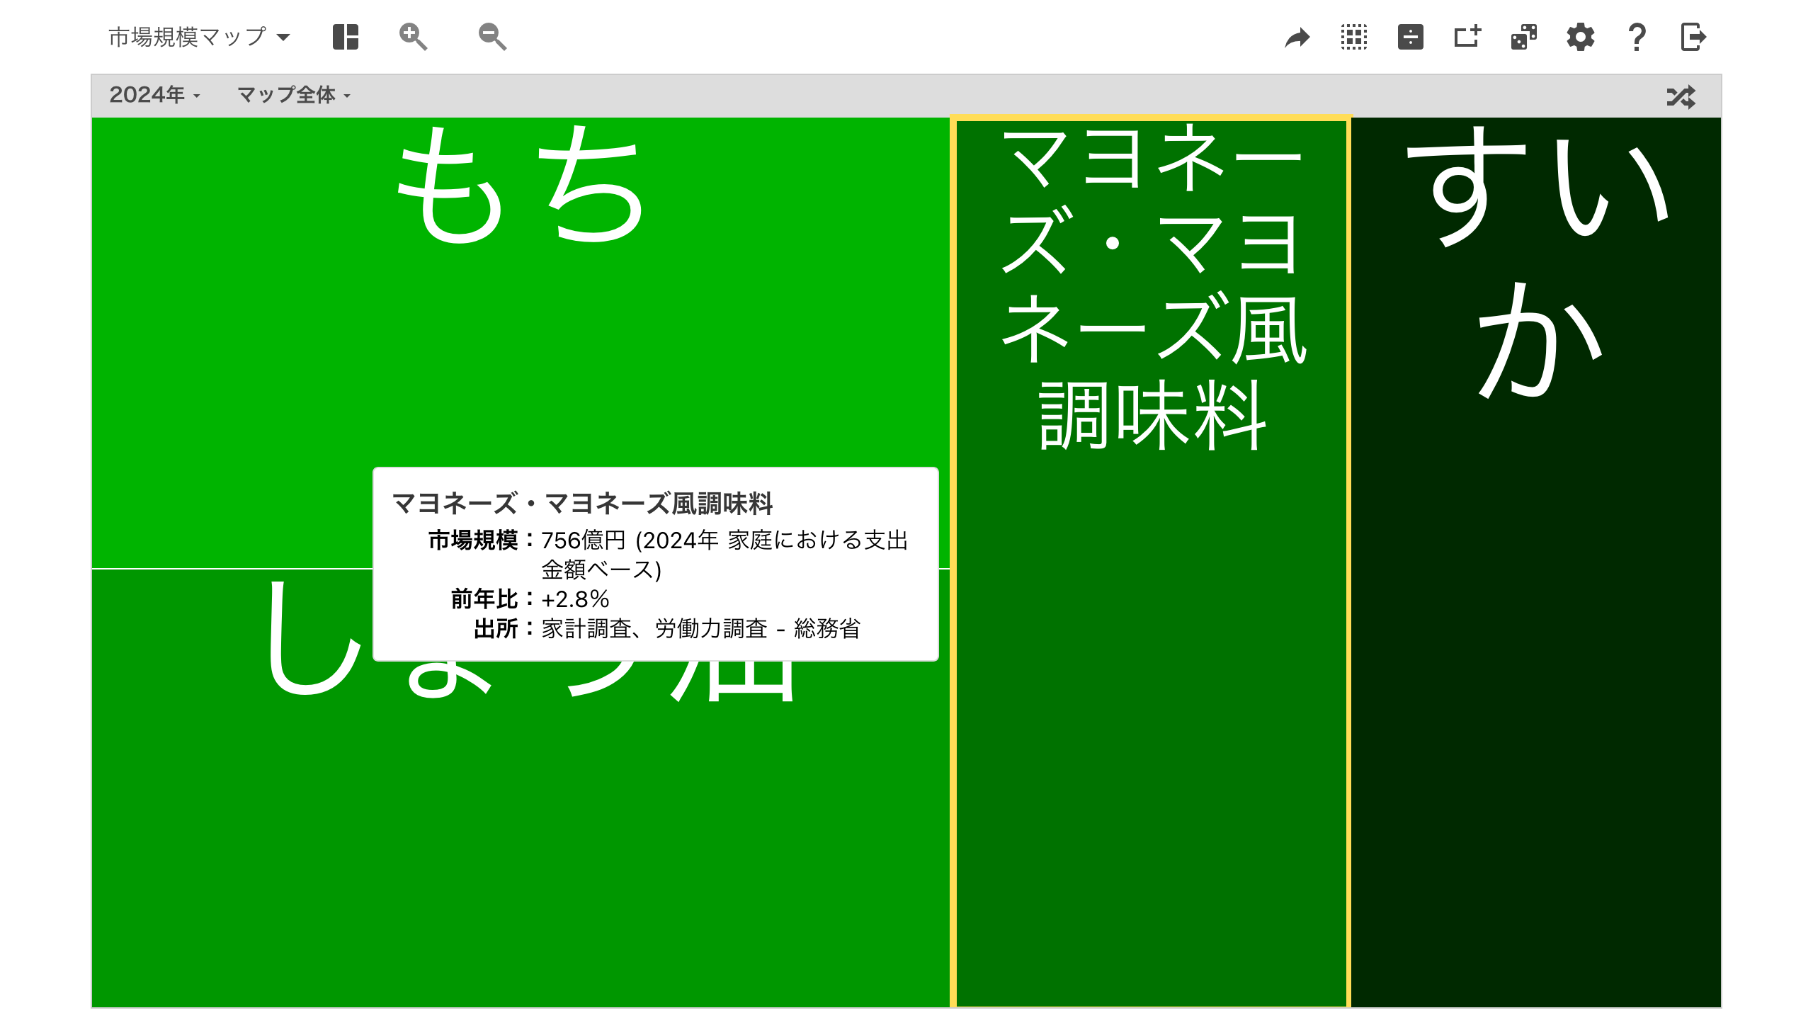The height and width of the screenshot is (1020, 1813).
Task: Click the zoom out magnifier icon
Action: pyautogui.click(x=492, y=37)
